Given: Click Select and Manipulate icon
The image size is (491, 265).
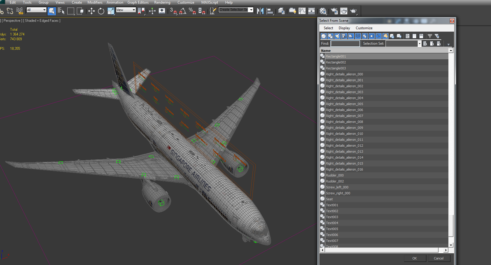Looking at the screenshot, I should 152,11.
